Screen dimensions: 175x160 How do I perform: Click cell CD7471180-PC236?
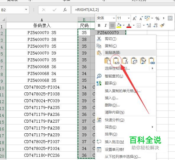[42, 155]
